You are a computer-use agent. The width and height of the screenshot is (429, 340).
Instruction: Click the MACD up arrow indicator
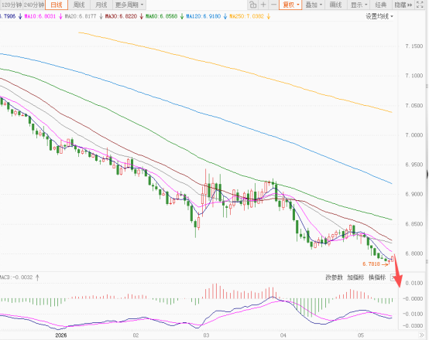click(x=37, y=277)
